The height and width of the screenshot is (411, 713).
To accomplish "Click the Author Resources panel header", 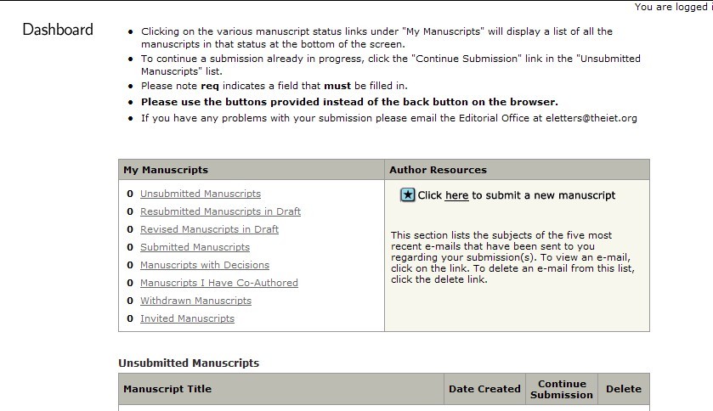I will click(x=438, y=170).
